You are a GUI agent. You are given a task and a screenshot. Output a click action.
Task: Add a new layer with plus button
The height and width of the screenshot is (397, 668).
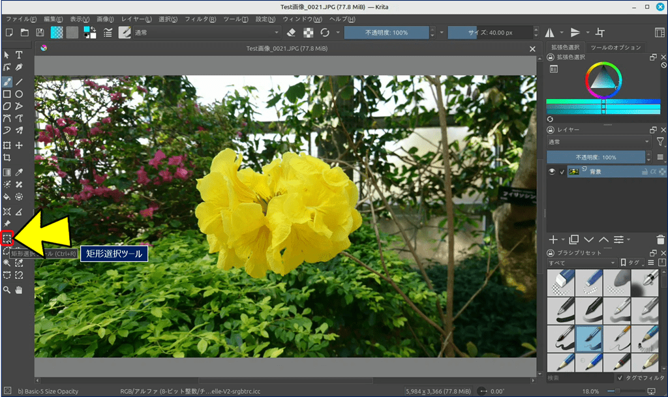tap(553, 240)
